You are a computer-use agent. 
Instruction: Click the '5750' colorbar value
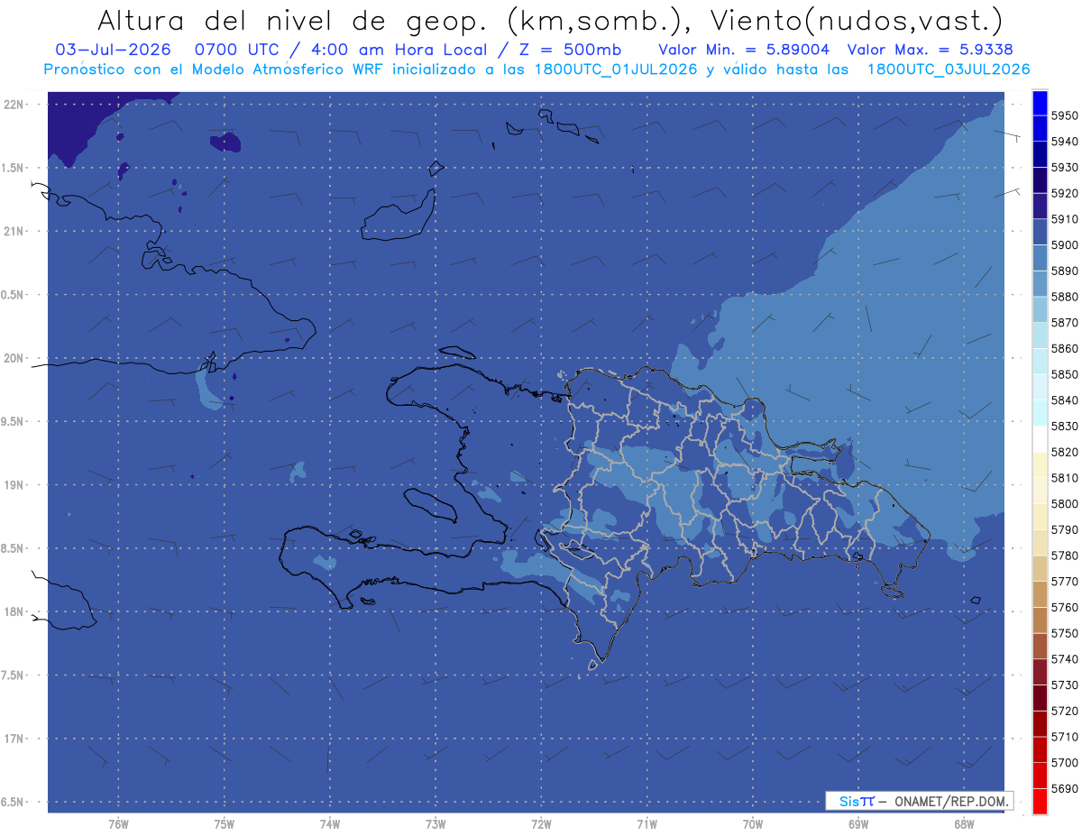[1064, 633]
